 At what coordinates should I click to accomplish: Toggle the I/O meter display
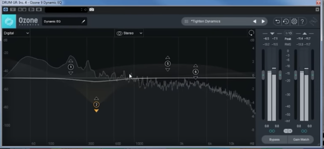pos(288,33)
